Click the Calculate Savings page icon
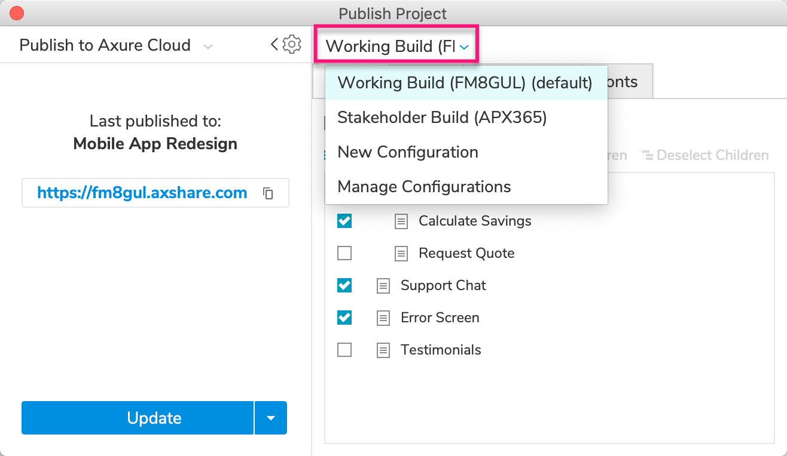 [401, 221]
